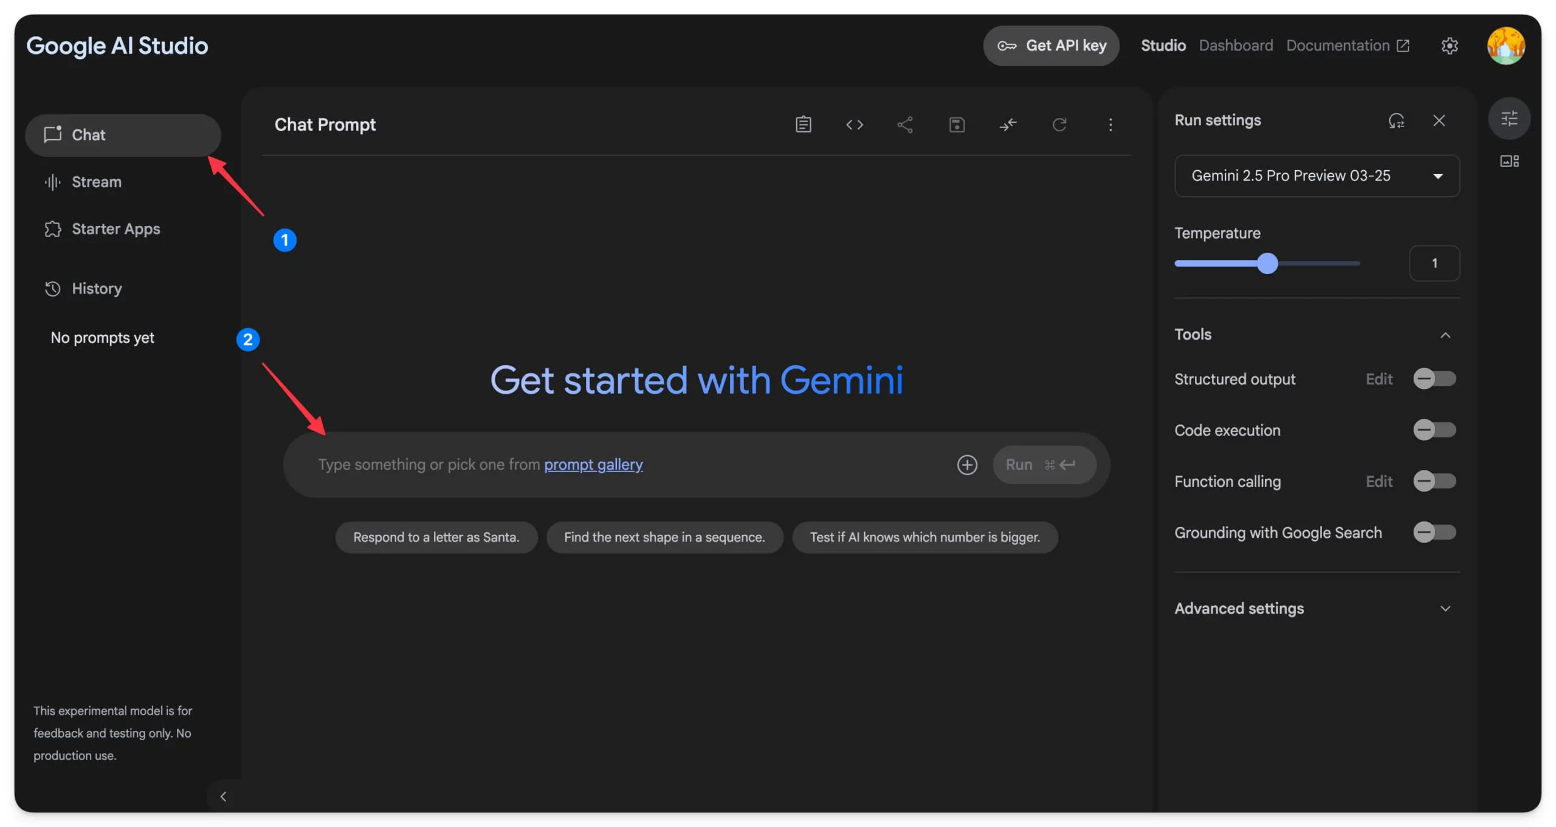Save prompt using the floppy disk icon
1556x827 pixels.
[x=957, y=125]
